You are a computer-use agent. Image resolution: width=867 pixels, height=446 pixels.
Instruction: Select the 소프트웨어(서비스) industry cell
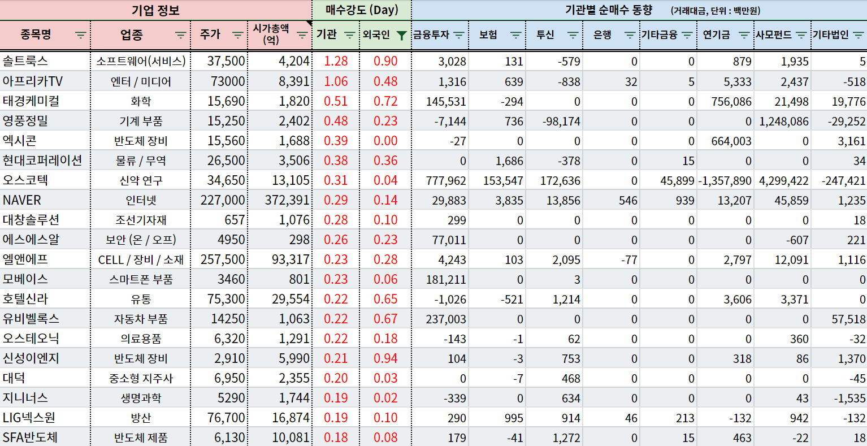click(x=141, y=61)
